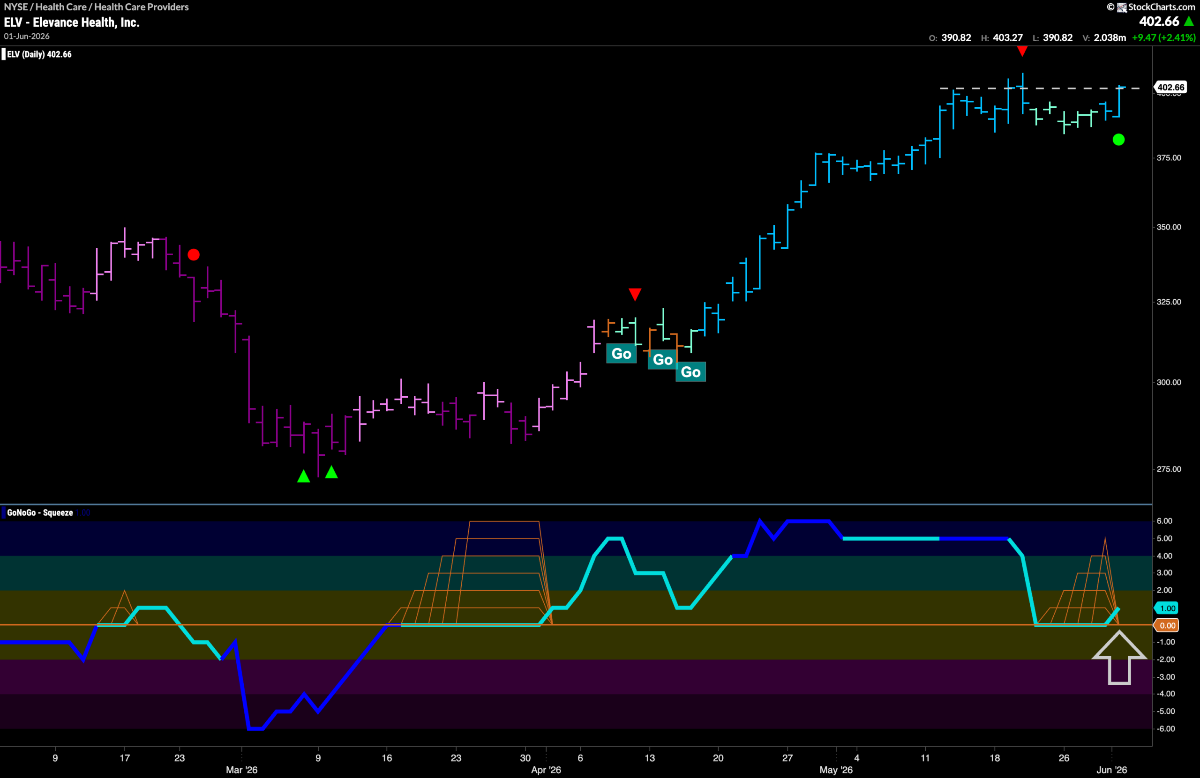Screen dimensions: 1200x778
Task: Click the NYSE / Health Care breadcrumb text
Action: 96,7
